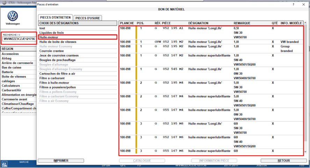Open 'Batterie' region

coord(19,72)
